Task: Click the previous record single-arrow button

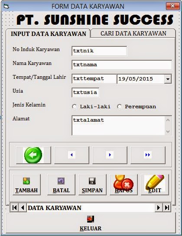Action: (x=71, y=155)
